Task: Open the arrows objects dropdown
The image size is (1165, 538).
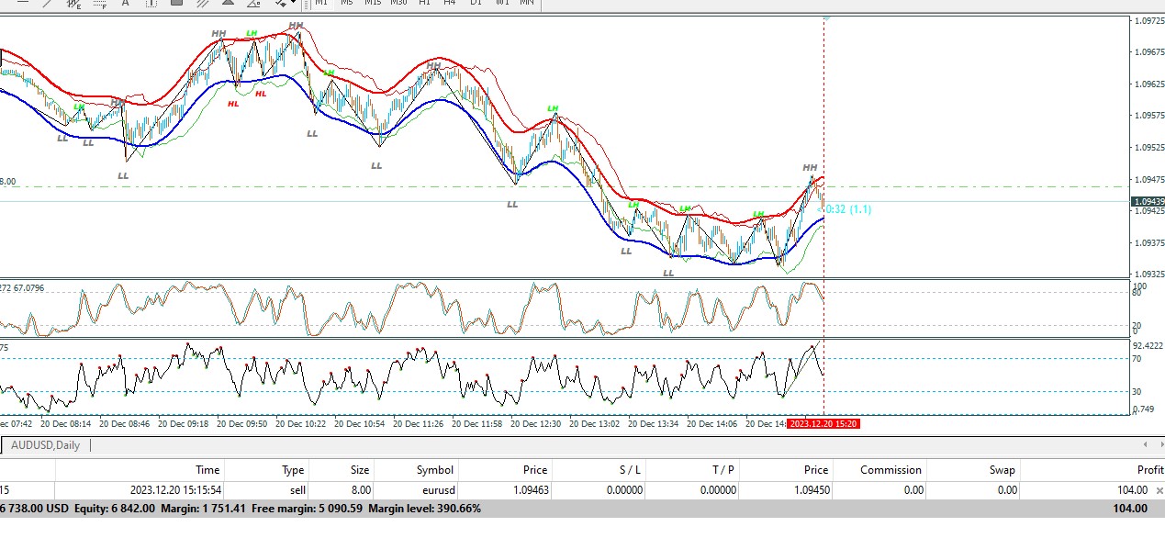Action: tap(292, 3)
